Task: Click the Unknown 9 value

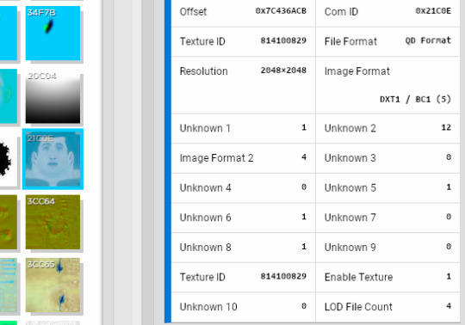Action: click(449, 247)
